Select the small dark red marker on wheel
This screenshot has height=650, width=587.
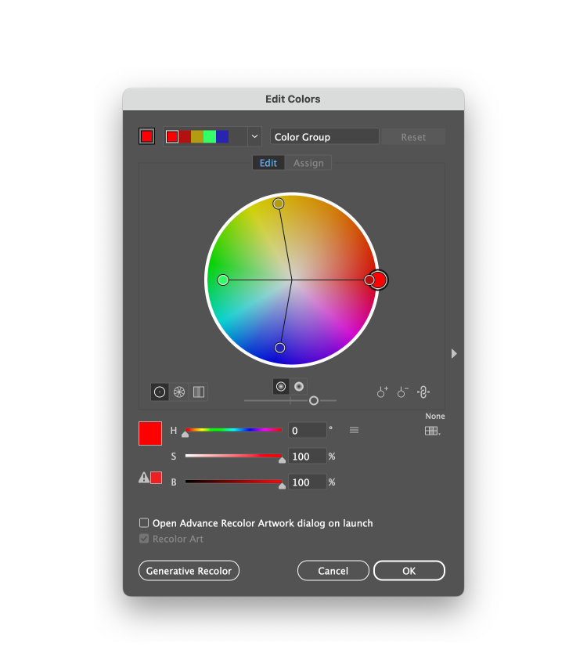point(369,280)
